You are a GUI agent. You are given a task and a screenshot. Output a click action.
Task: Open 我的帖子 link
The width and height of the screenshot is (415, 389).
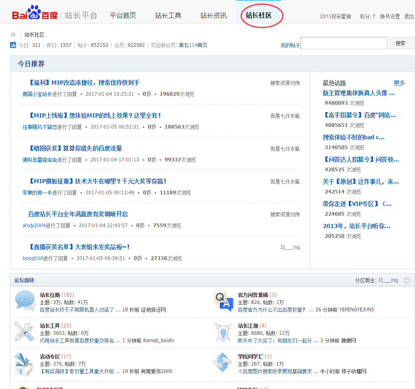pos(290,46)
